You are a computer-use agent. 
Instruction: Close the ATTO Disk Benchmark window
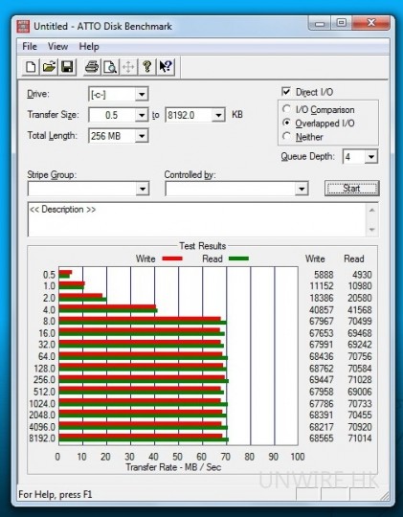[x=371, y=23]
